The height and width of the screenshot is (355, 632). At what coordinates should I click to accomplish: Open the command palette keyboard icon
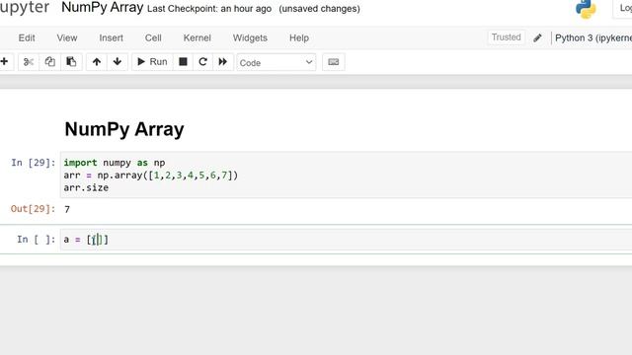pos(334,62)
